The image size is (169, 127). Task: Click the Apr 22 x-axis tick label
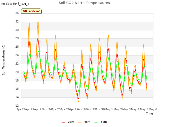[30, 109]
